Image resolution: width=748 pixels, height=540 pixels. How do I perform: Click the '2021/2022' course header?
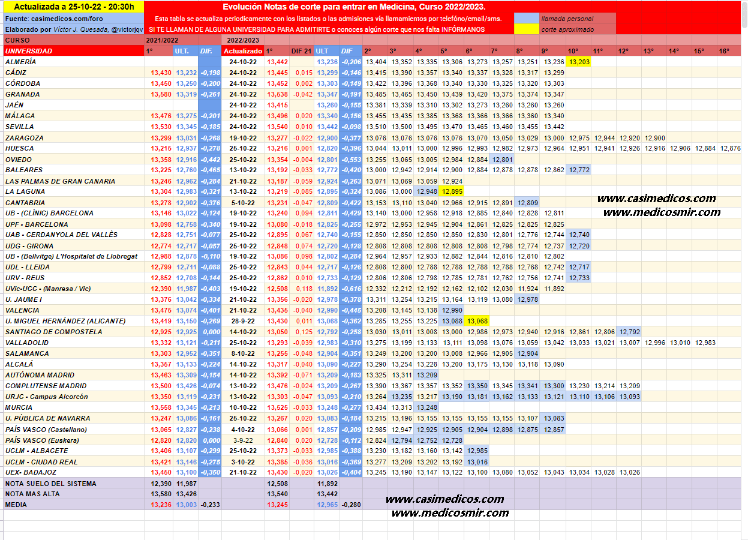(162, 40)
